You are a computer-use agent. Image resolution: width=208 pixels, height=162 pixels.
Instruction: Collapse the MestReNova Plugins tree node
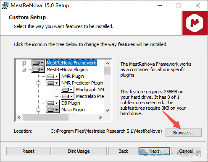tap(24, 69)
